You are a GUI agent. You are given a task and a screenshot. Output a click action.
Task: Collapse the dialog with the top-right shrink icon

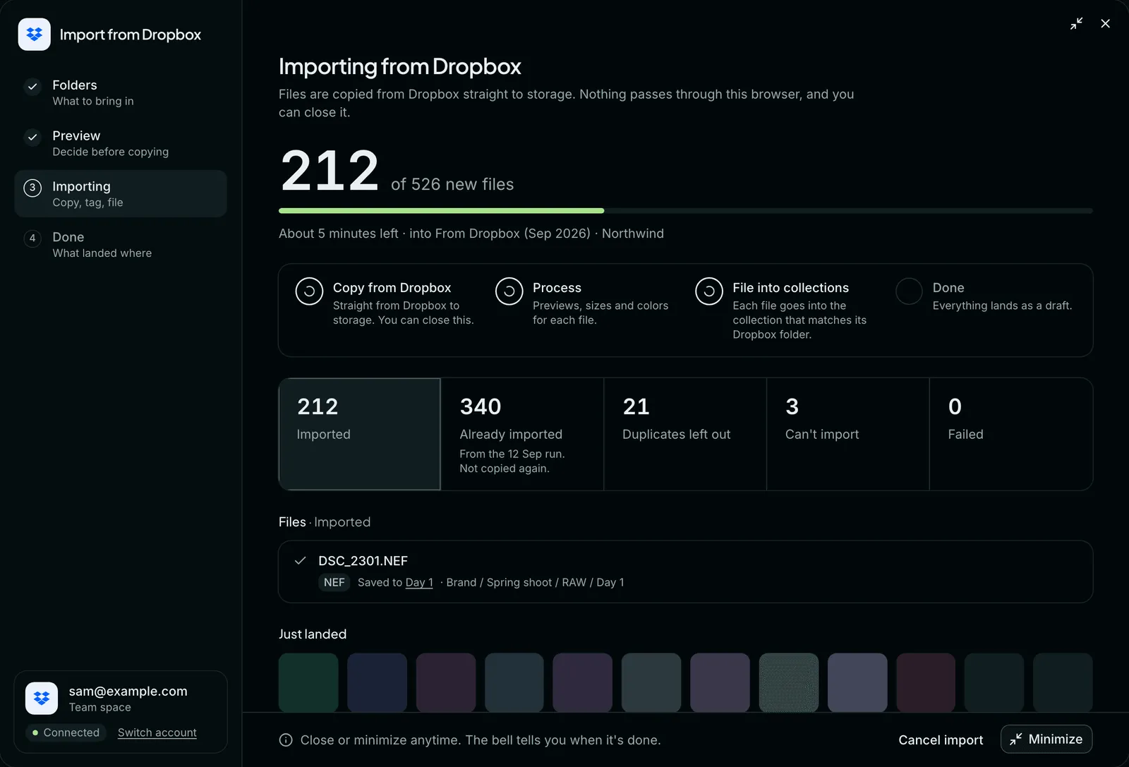click(x=1076, y=23)
